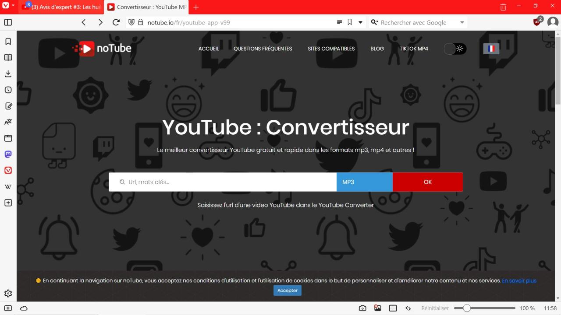Image resolution: width=561 pixels, height=315 pixels.
Task: Expand the search engine dropdown arrow
Action: coord(462,22)
